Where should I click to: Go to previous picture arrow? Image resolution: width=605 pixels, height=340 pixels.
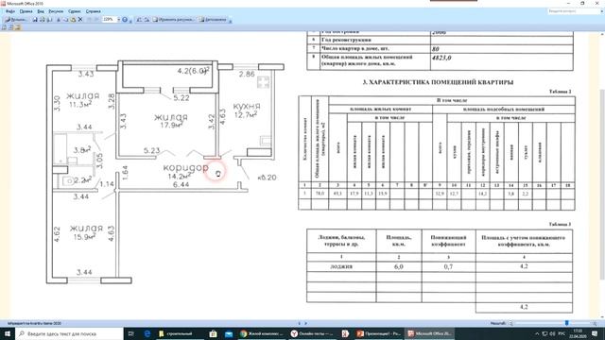pyautogui.click(x=300, y=323)
